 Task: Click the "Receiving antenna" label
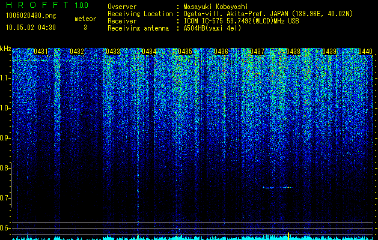[138, 28]
